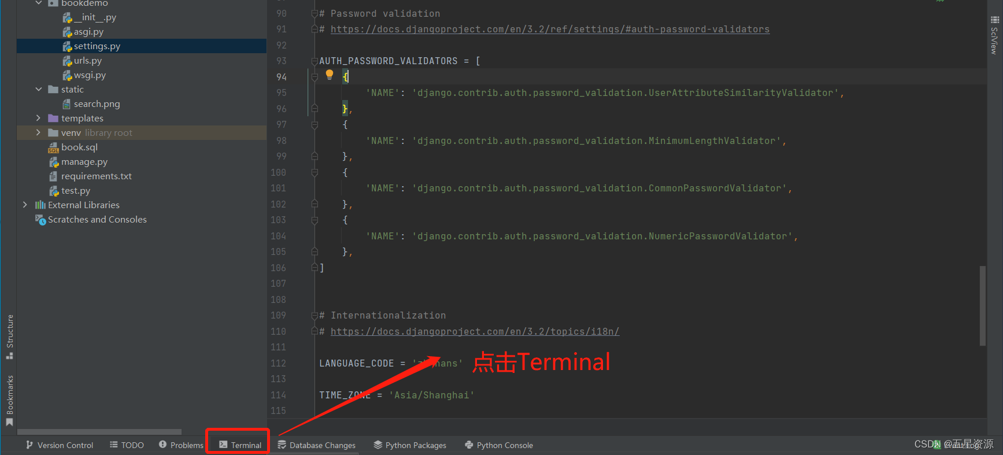
Task: Click the Bookmarks ribbon icon
Action: coord(9,422)
